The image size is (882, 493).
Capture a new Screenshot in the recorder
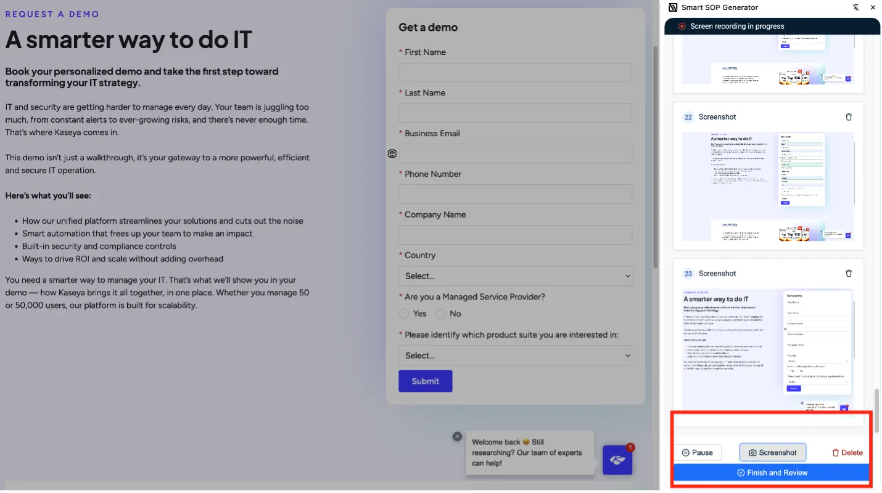(x=772, y=452)
